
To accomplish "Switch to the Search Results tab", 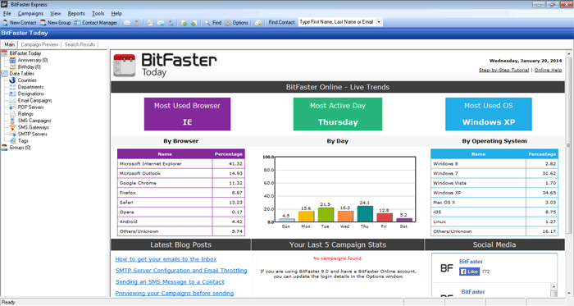I will 80,44.
